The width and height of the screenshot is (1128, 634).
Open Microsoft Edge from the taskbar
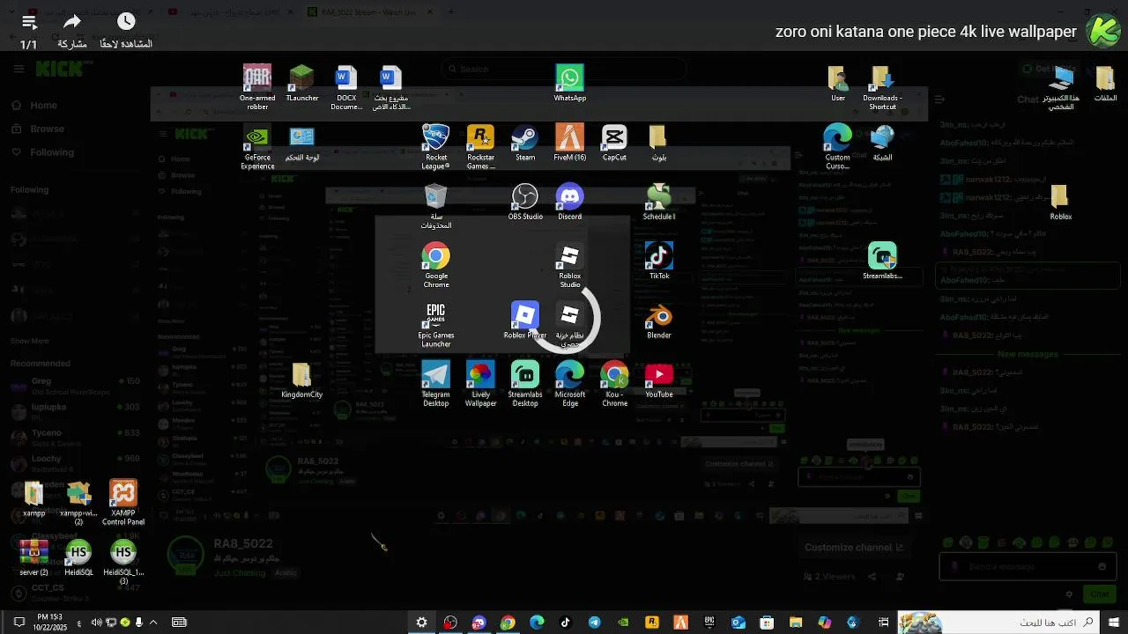click(537, 623)
